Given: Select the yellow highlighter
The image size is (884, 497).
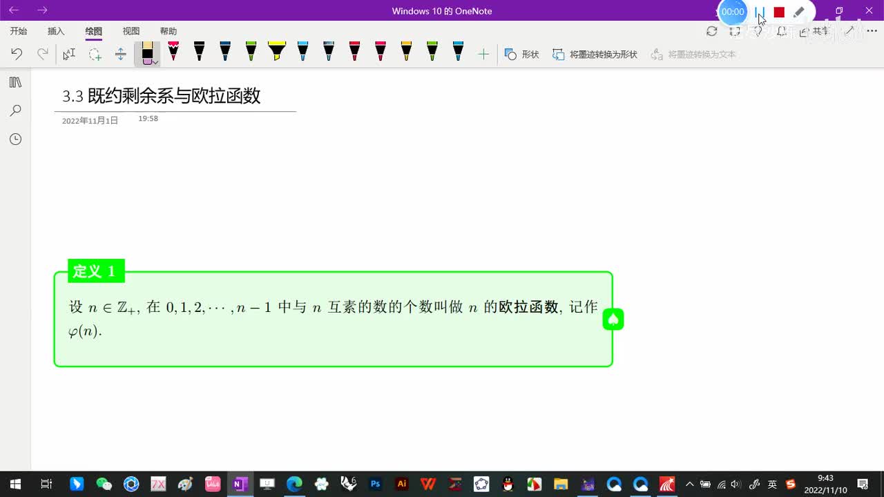Looking at the screenshot, I should pyautogui.click(x=276, y=51).
